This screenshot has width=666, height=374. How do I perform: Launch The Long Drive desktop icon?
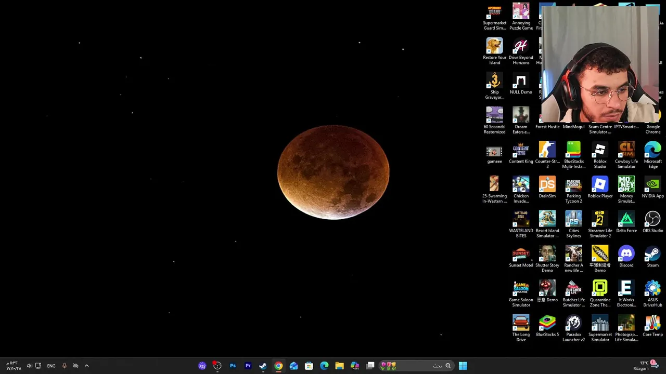pos(521,328)
